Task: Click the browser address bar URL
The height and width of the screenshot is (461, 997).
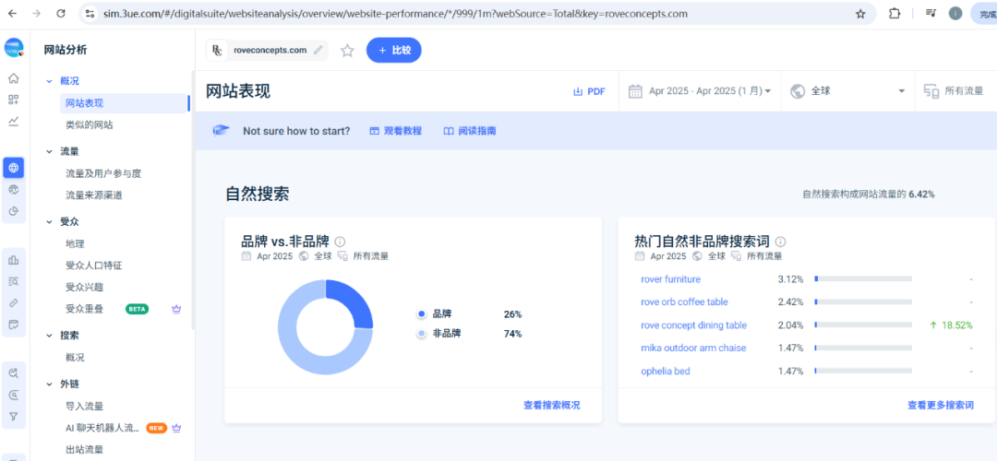Action: pos(395,13)
